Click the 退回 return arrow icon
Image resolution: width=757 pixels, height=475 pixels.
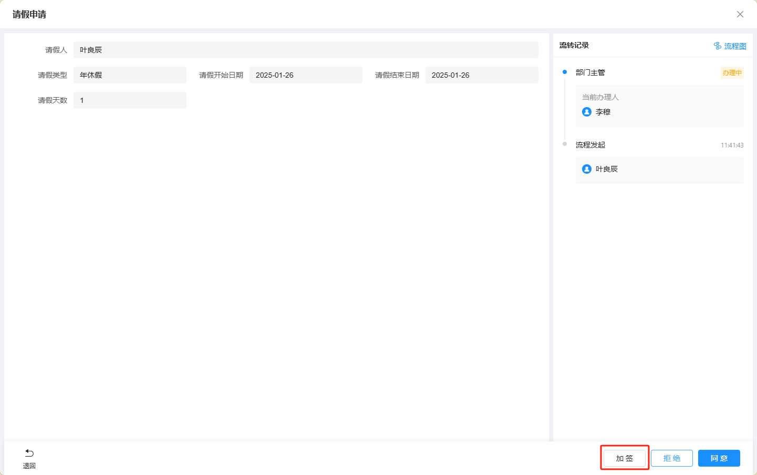coord(29,453)
